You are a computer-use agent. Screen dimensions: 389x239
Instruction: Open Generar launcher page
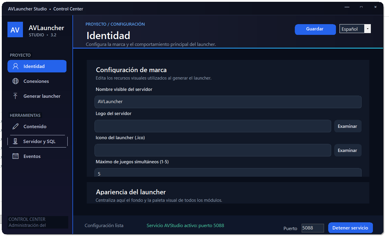37,96
